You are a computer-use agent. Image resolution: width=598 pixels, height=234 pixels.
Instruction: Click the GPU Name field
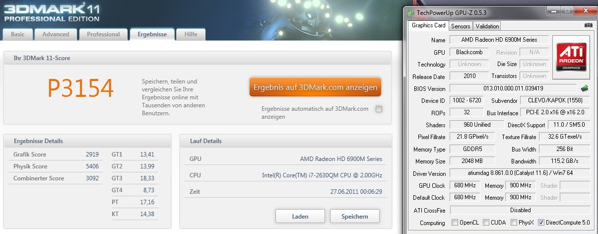pyautogui.click(x=500, y=40)
